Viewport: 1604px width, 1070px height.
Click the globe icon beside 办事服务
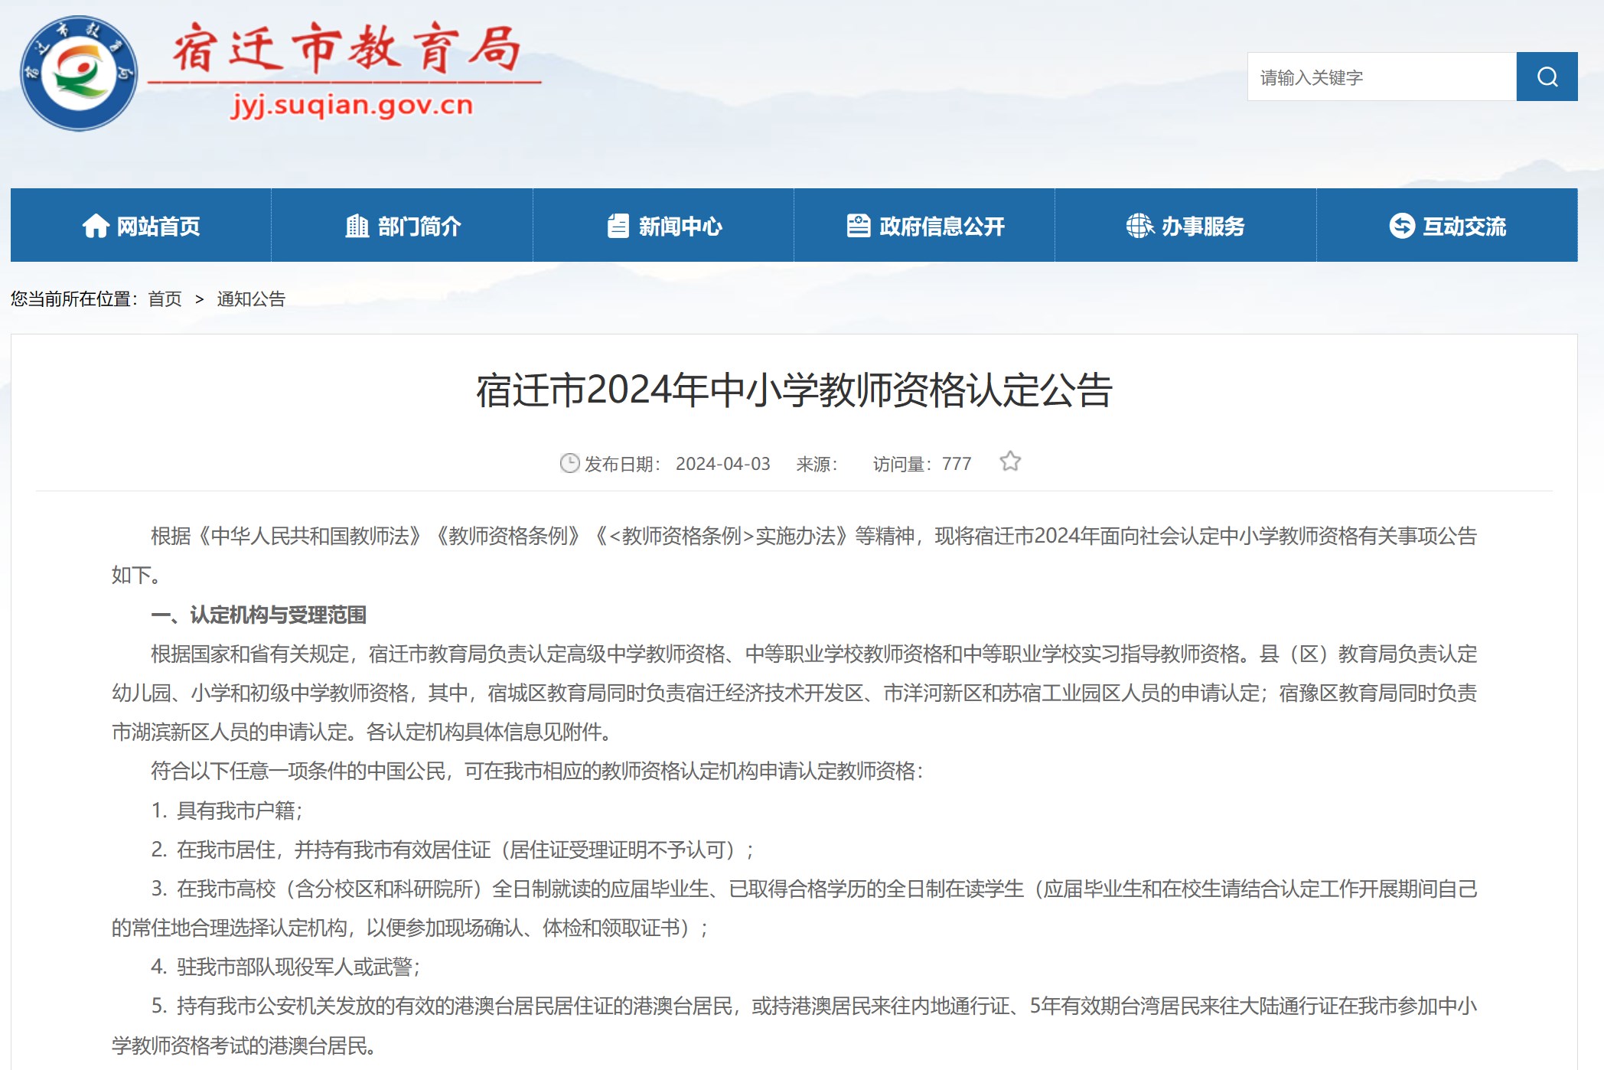[1140, 226]
